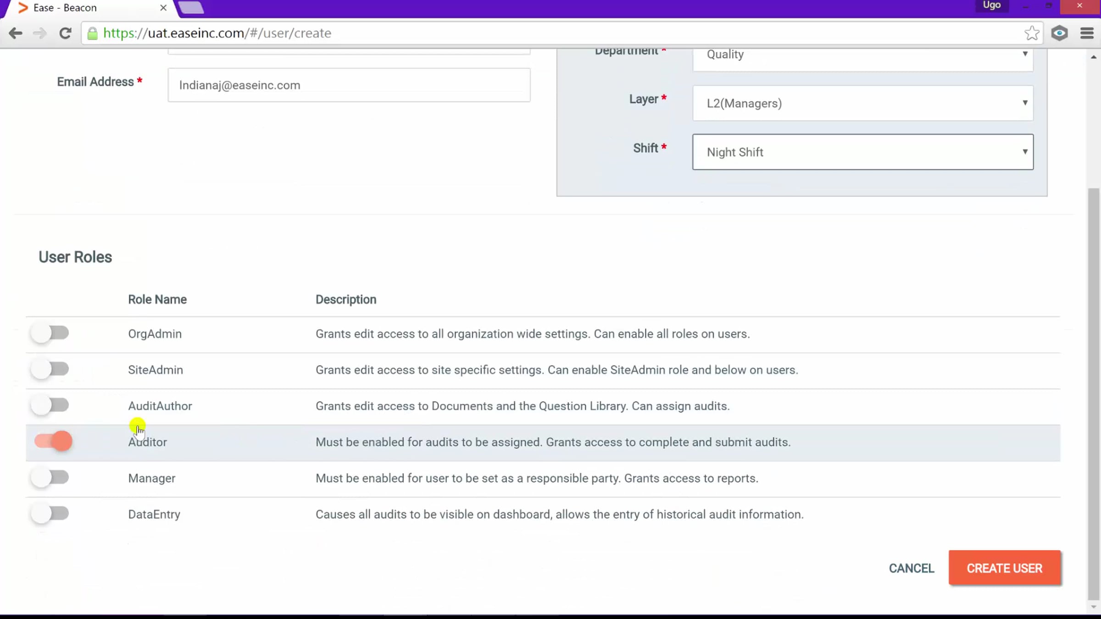Disable the Auditor role toggle
Screen dimensions: 1101x619
54,441
